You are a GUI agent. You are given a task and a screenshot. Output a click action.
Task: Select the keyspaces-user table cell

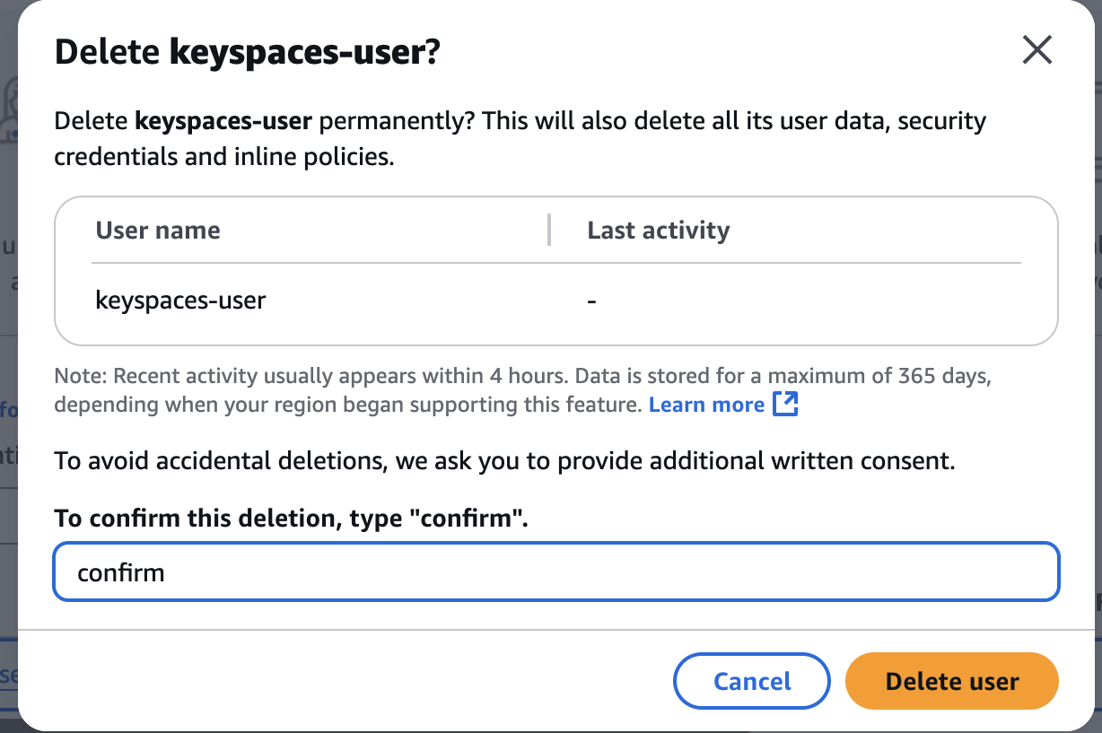pyautogui.click(x=180, y=300)
